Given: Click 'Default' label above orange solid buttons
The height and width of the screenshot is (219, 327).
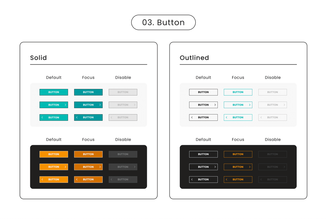Looking at the screenshot, I should [54, 140].
